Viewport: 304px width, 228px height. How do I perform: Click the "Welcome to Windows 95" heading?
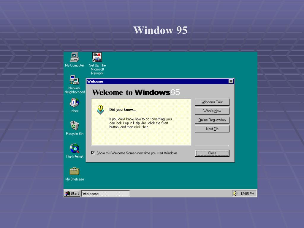136,92
